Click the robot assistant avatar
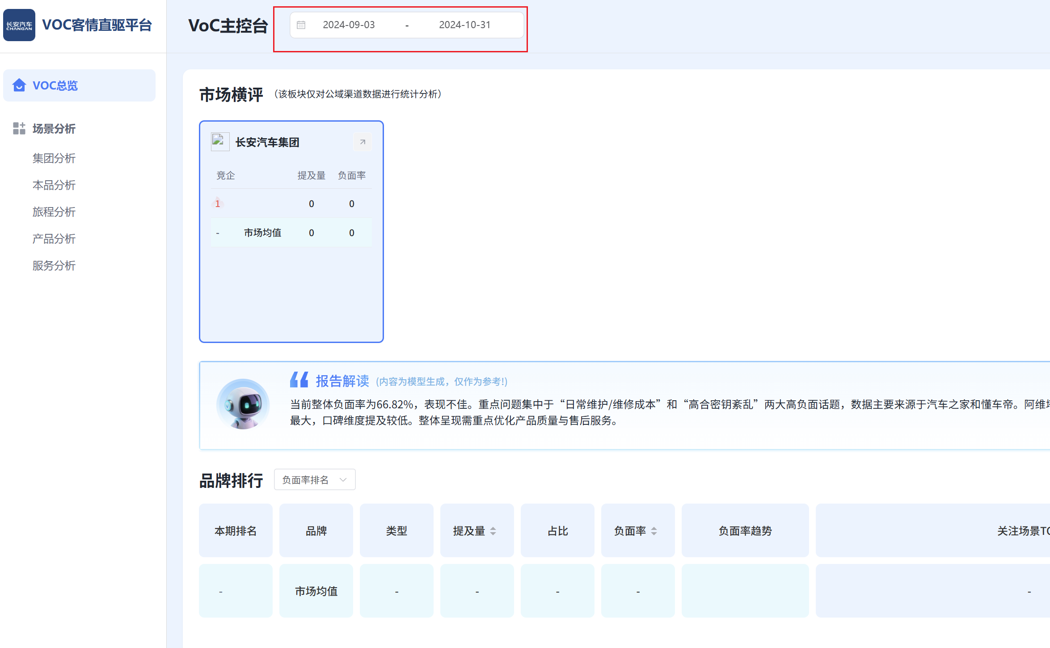The height and width of the screenshot is (648, 1050). coord(243,404)
